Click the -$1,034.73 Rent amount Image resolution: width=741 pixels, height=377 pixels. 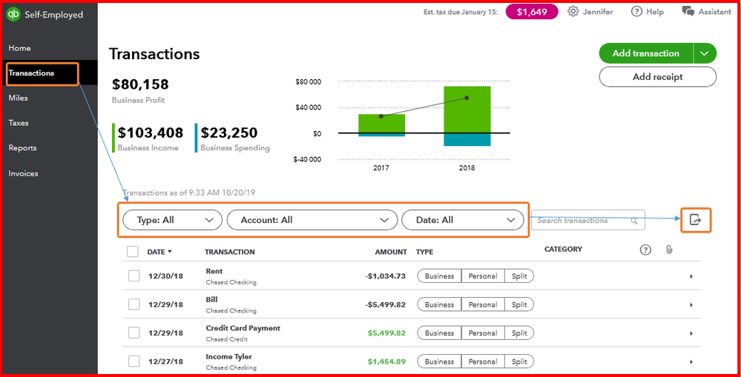tap(386, 276)
